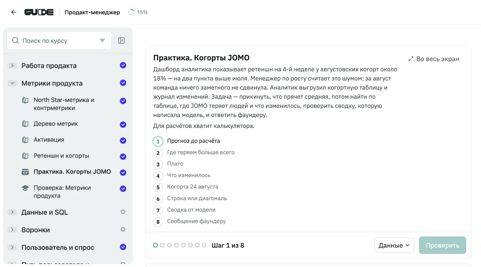
Task: Click the book icon beside Активация
Action: [25, 140]
